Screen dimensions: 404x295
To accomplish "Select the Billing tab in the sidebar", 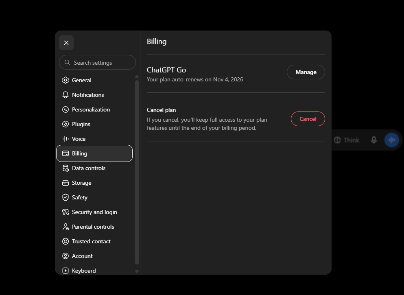I will [x=94, y=153].
